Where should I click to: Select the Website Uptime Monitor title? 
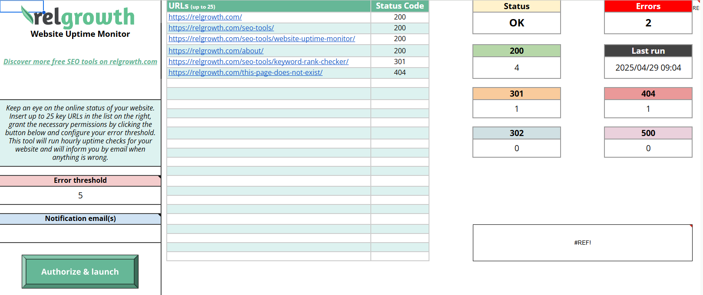80,34
